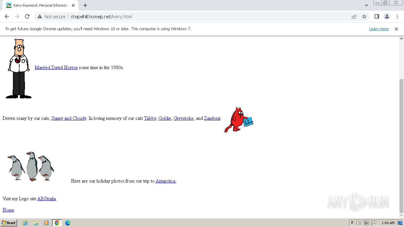The width and height of the screenshot is (404, 227).
Task: Launch Microsoft Edge from the taskbar
Action: [x=68, y=223]
